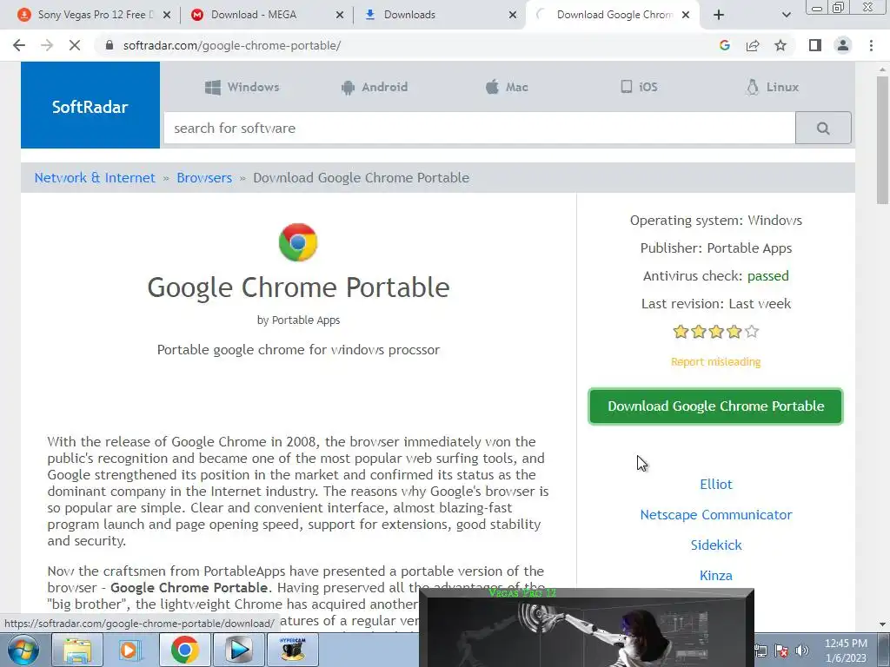Open the iOS category
The image size is (890, 667).
point(639,87)
